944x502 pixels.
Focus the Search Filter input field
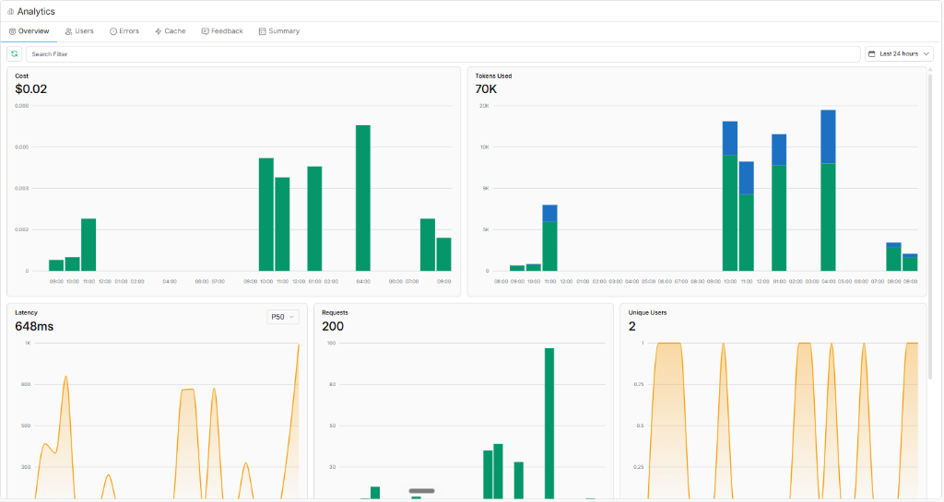pos(443,54)
